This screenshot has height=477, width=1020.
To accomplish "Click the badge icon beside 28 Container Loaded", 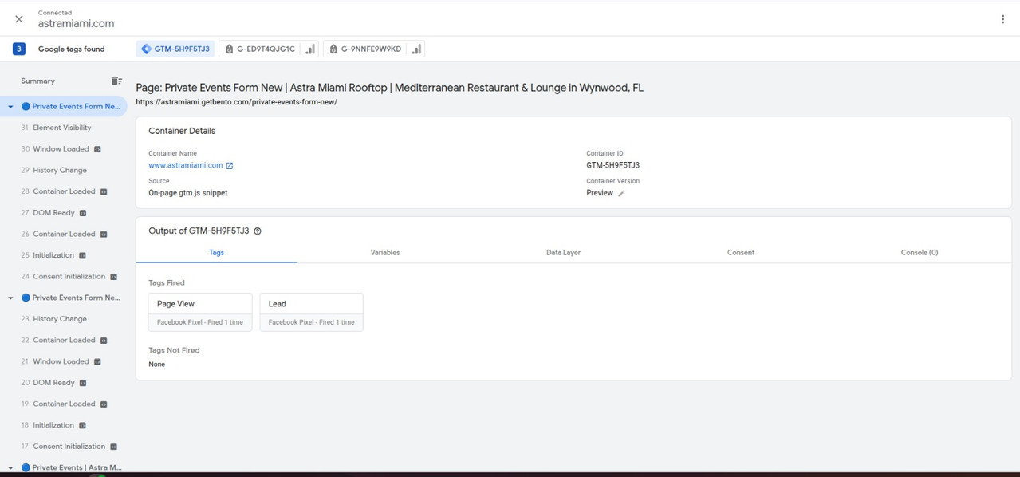I will pyautogui.click(x=104, y=191).
